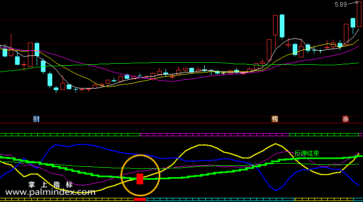
Task: Click the red segment on bottom strip
Action: point(140,199)
